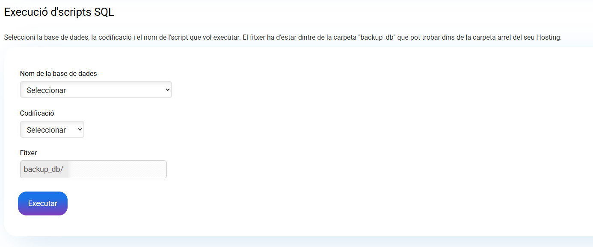The image size is (593, 247).
Task: Open the Codificació dropdown
Action: point(52,130)
